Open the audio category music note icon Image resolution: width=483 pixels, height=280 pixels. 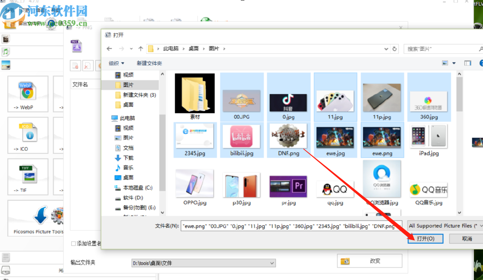[x=6, y=52]
